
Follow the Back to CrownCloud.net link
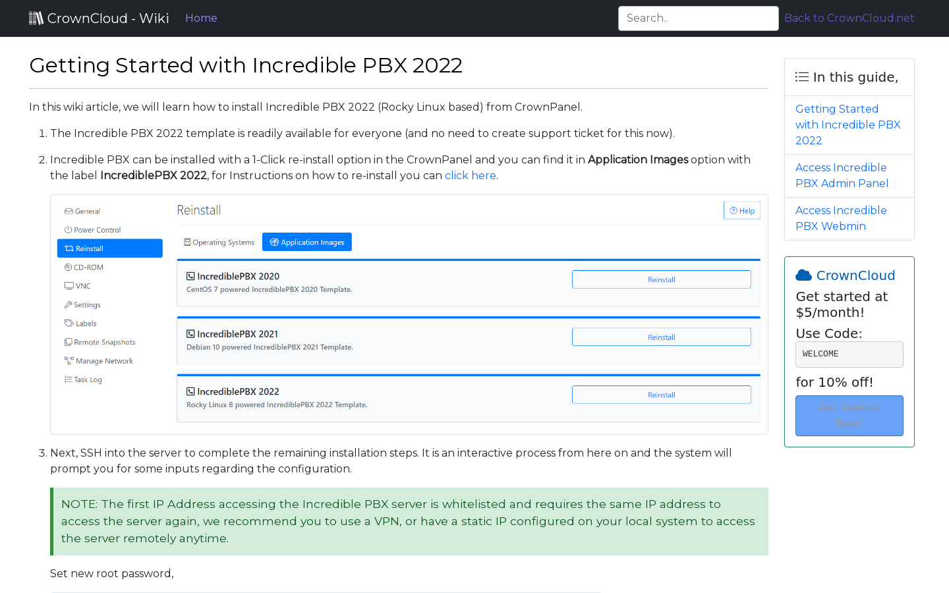pos(849,18)
